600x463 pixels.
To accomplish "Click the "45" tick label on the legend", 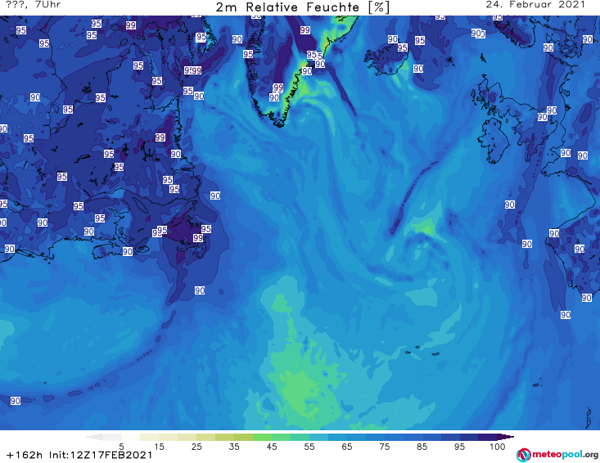I will (271, 447).
